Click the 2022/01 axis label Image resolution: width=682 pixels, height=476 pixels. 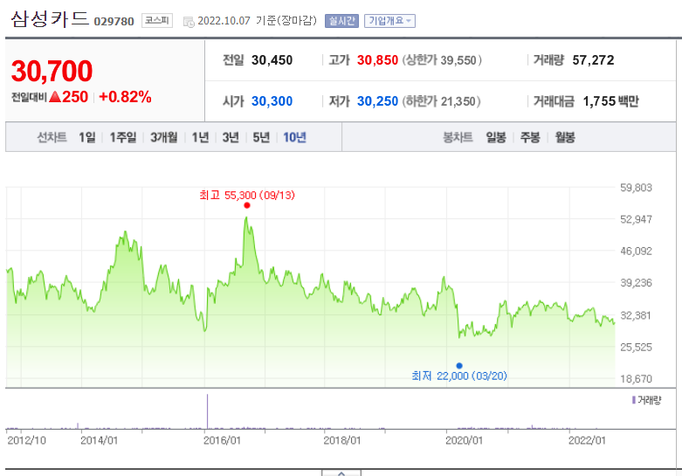587,440
